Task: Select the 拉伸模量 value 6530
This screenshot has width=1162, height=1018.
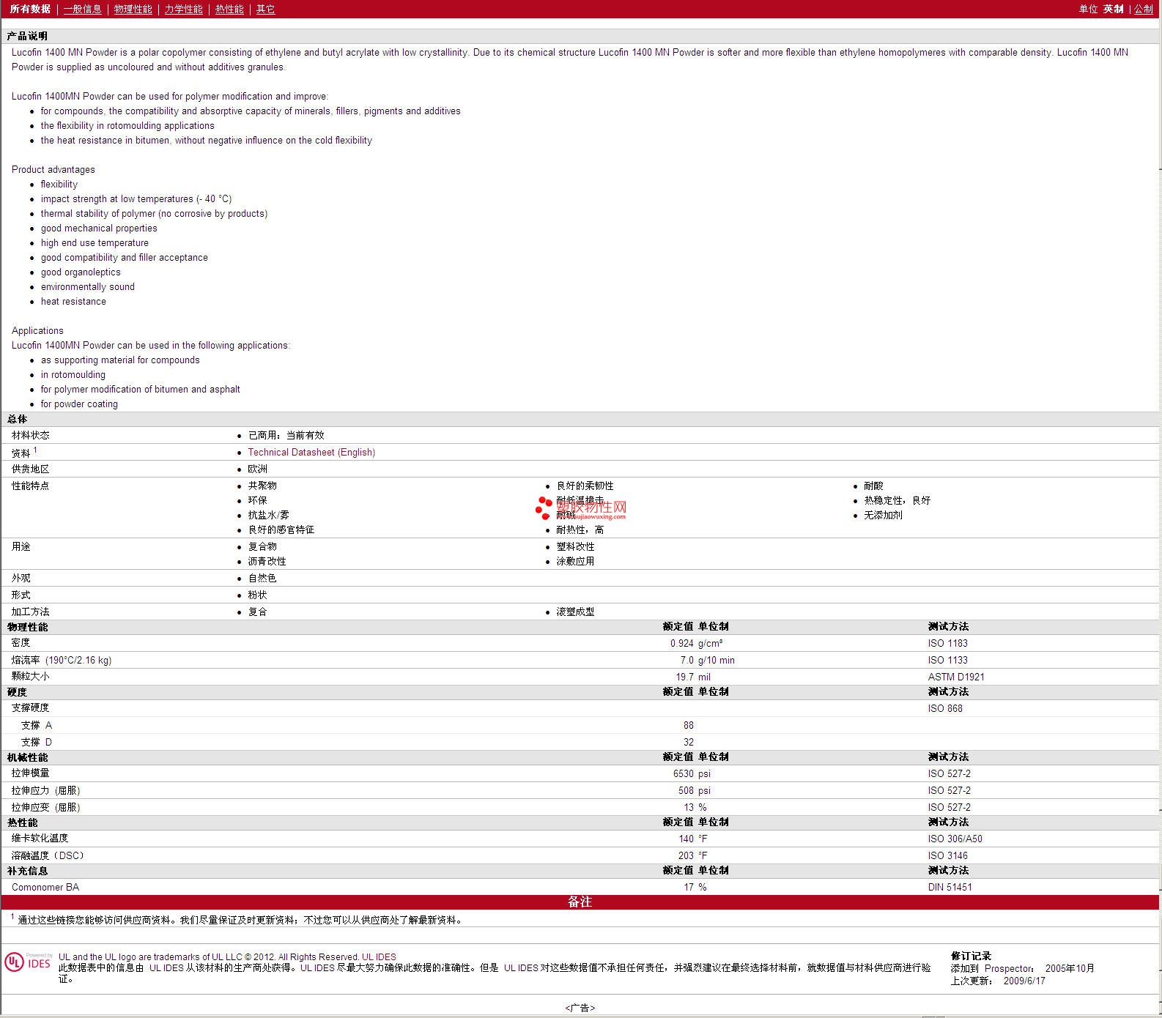Action: (683, 773)
